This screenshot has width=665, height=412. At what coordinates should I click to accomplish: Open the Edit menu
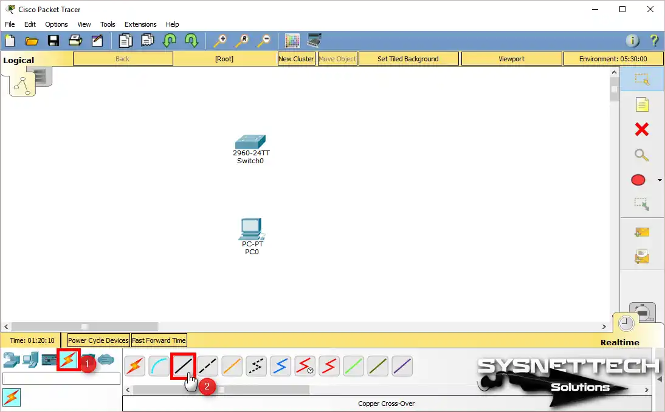click(x=30, y=24)
